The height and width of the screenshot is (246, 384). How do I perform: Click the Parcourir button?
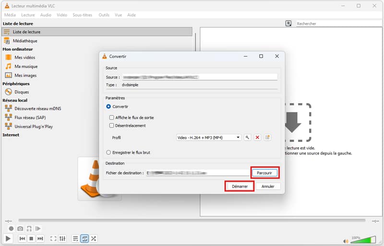coord(264,173)
